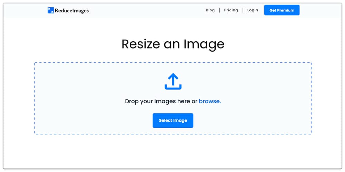The width and height of the screenshot is (345, 172).
Task: Click the tray base of upload icon
Action: point(173,87)
